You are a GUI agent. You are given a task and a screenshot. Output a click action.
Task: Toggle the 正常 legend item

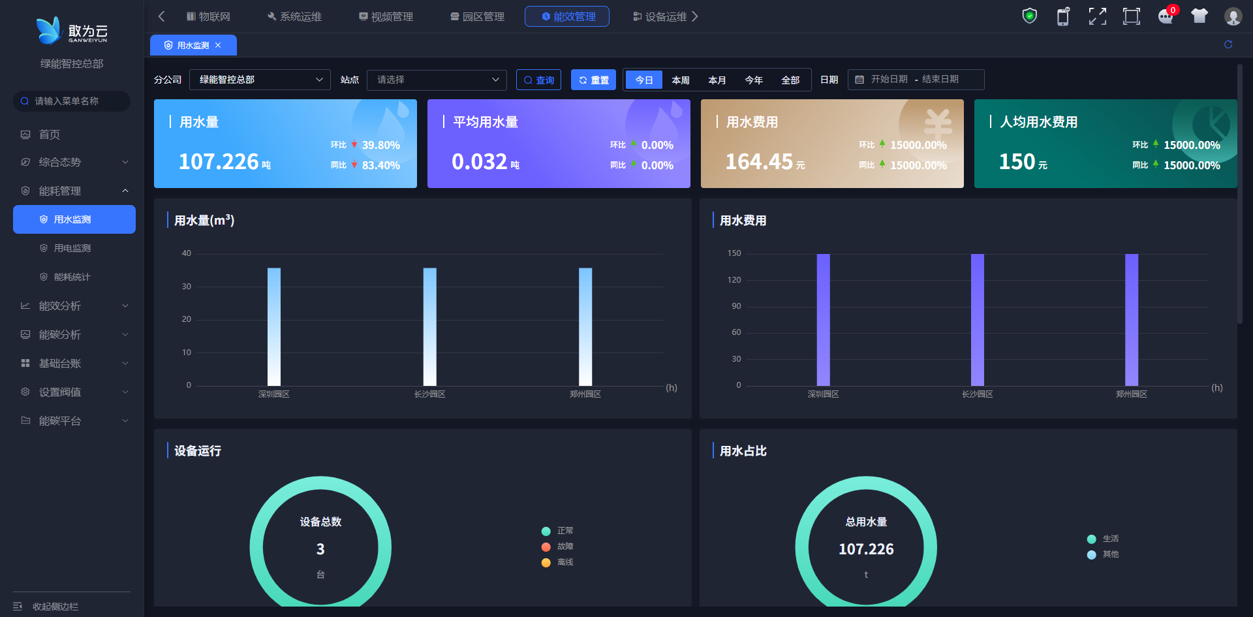pos(557,531)
